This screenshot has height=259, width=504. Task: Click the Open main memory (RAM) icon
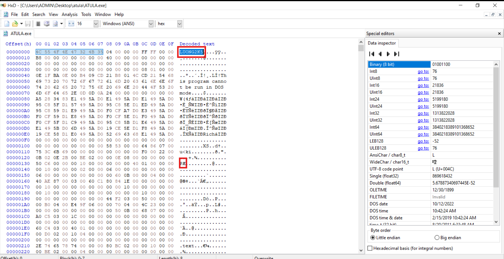[38, 24]
